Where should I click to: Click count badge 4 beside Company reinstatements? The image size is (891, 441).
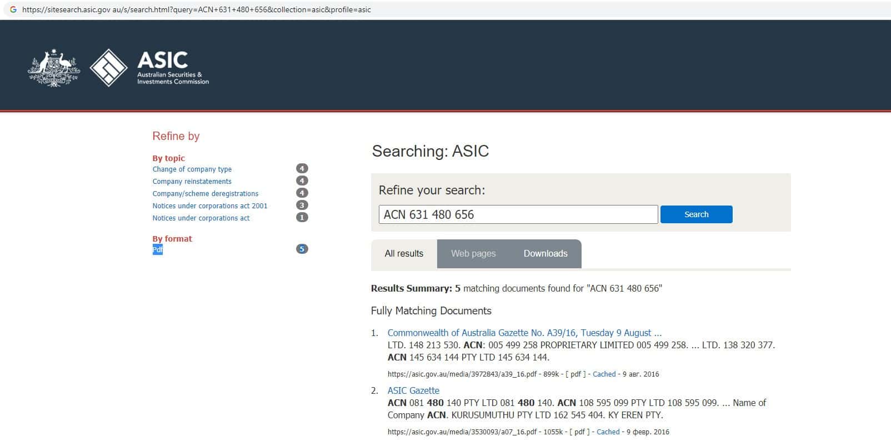(x=302, y=181)
